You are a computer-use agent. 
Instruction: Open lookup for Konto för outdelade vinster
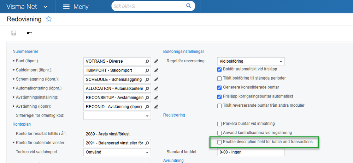[x=147, y=143]
